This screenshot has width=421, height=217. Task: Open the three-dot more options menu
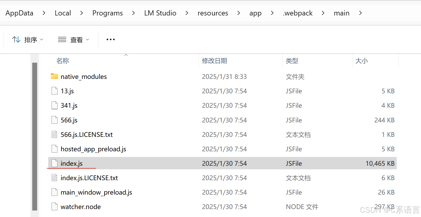pyautogui.click(x=111, y=40)
